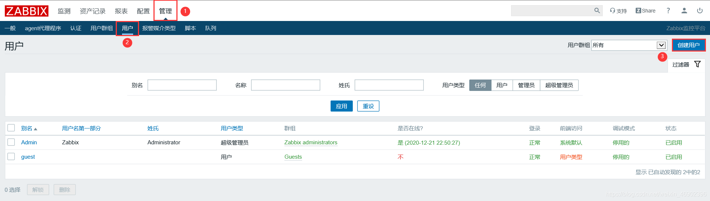Screen dimensions: 710x201
Task: Open the 用户群组 dropdown
Action: coord(629,45)
